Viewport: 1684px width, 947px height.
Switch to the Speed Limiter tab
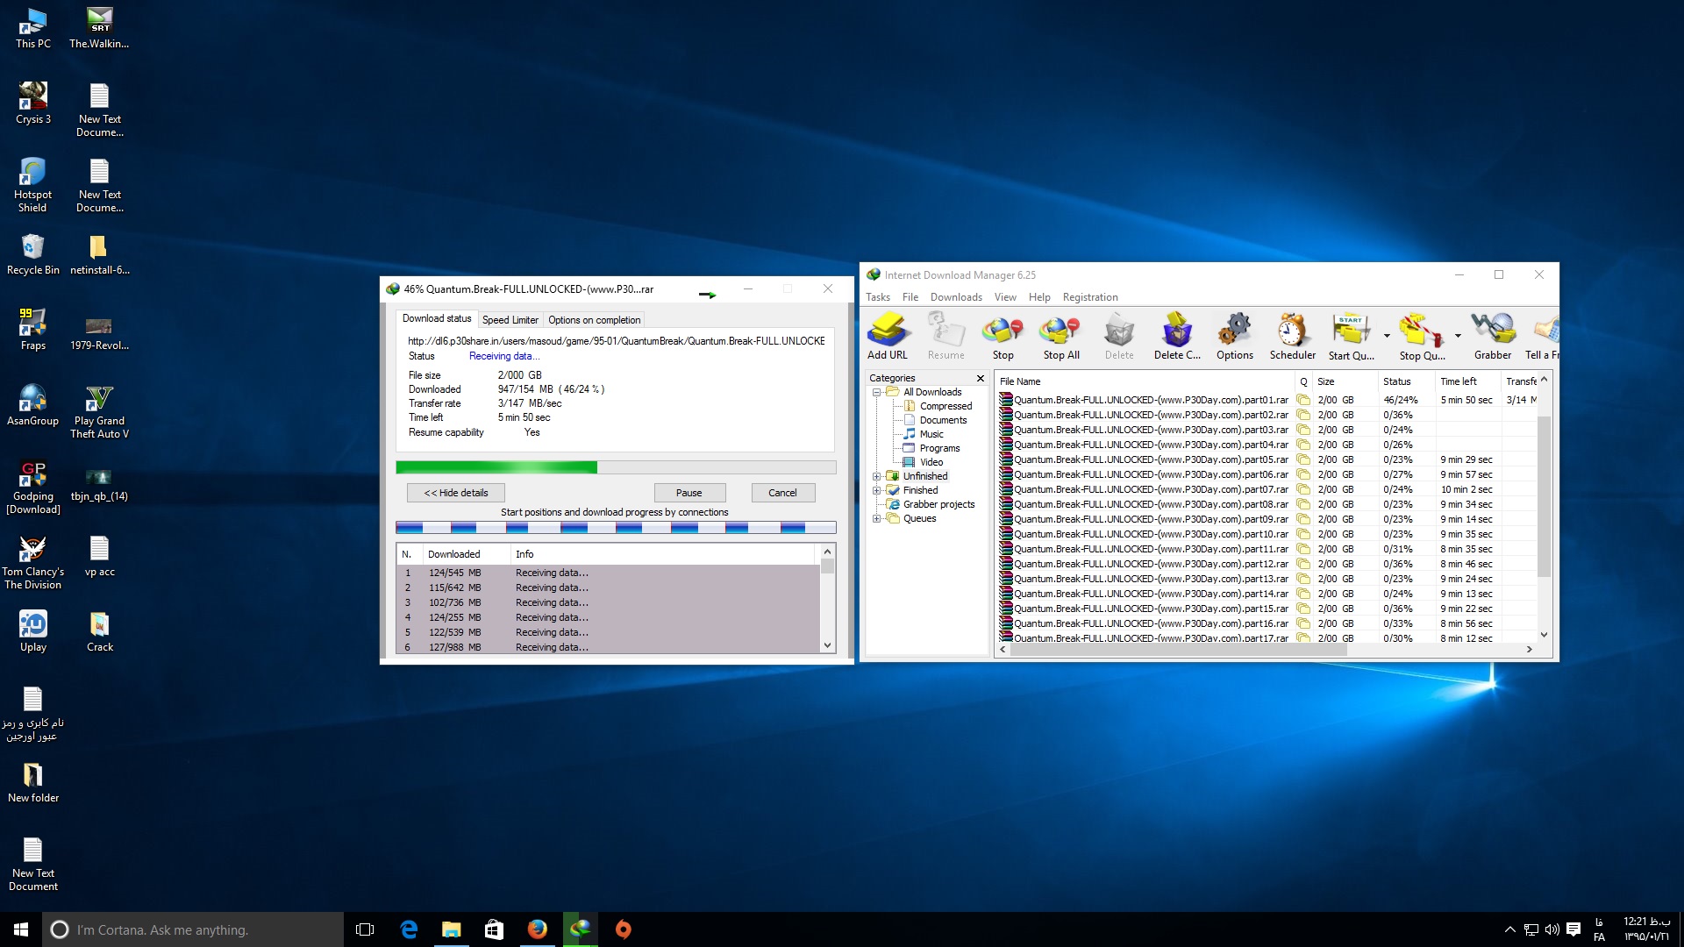510,320
